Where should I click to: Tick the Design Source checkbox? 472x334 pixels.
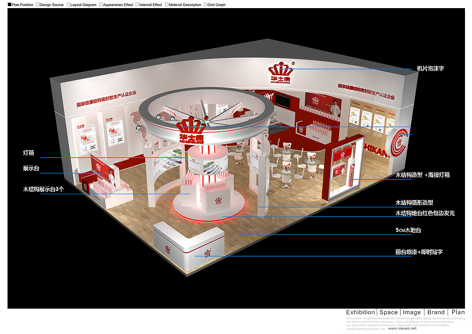tap(38, 5)
